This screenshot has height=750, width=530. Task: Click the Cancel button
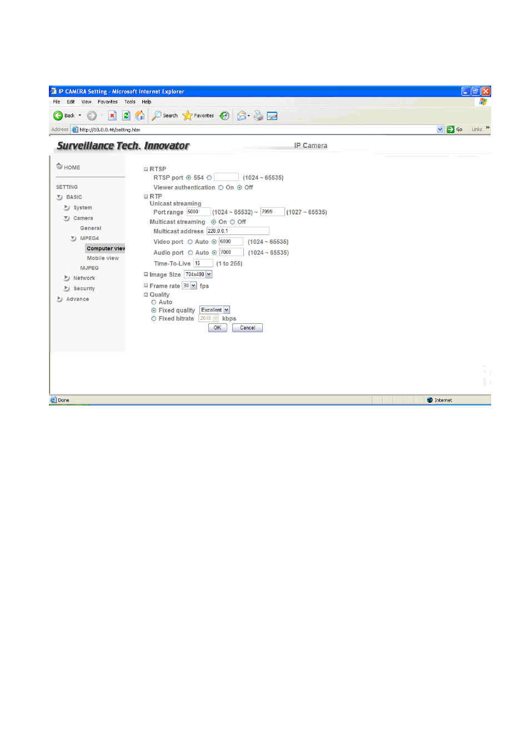click(247, 328)
